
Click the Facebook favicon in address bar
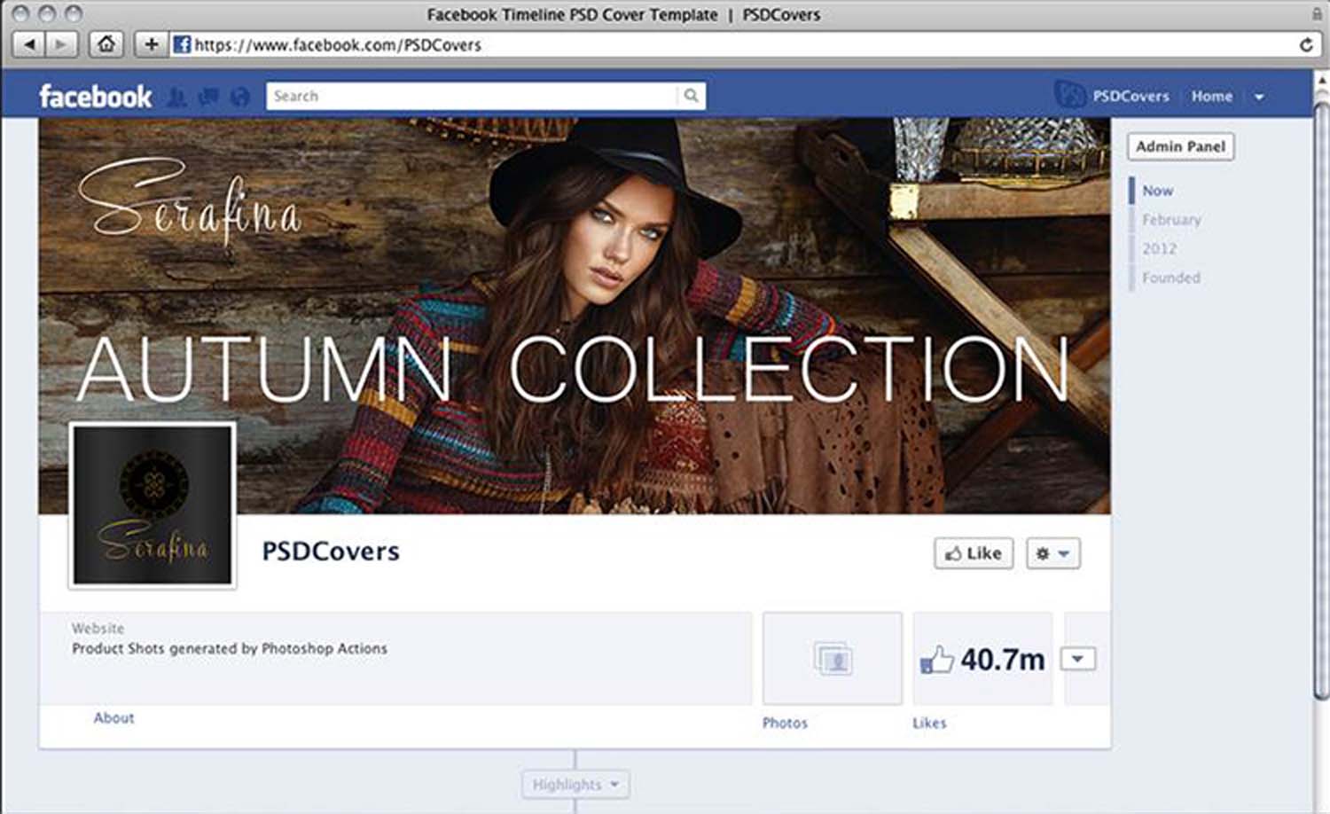182,44
